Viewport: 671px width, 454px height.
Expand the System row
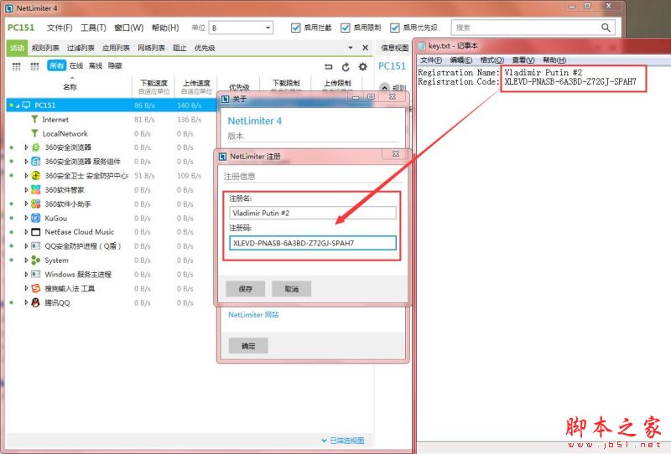pos(26,261)
